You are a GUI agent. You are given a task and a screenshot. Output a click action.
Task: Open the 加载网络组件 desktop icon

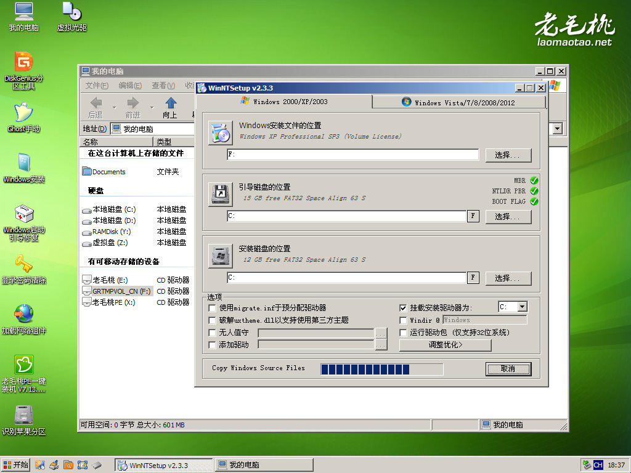(x=24, y=320)
